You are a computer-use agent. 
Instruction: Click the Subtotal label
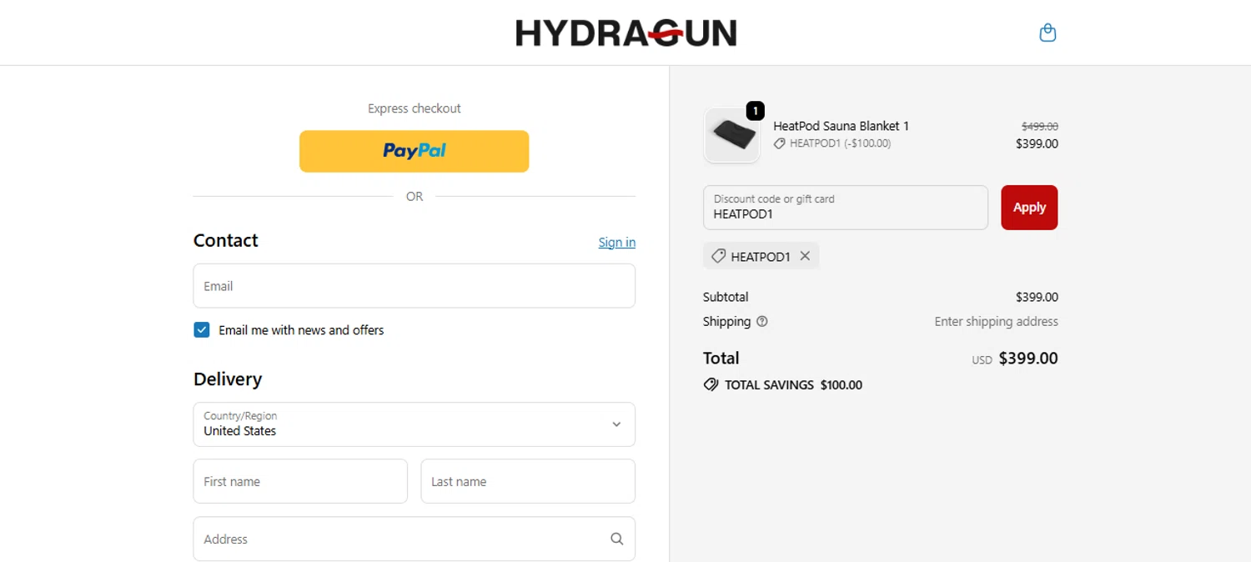(726, 297)
